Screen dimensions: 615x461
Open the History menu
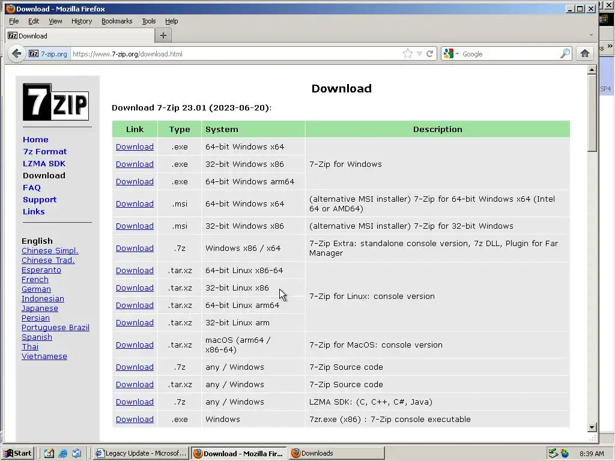pyautogui.click(x=82, y=21)
